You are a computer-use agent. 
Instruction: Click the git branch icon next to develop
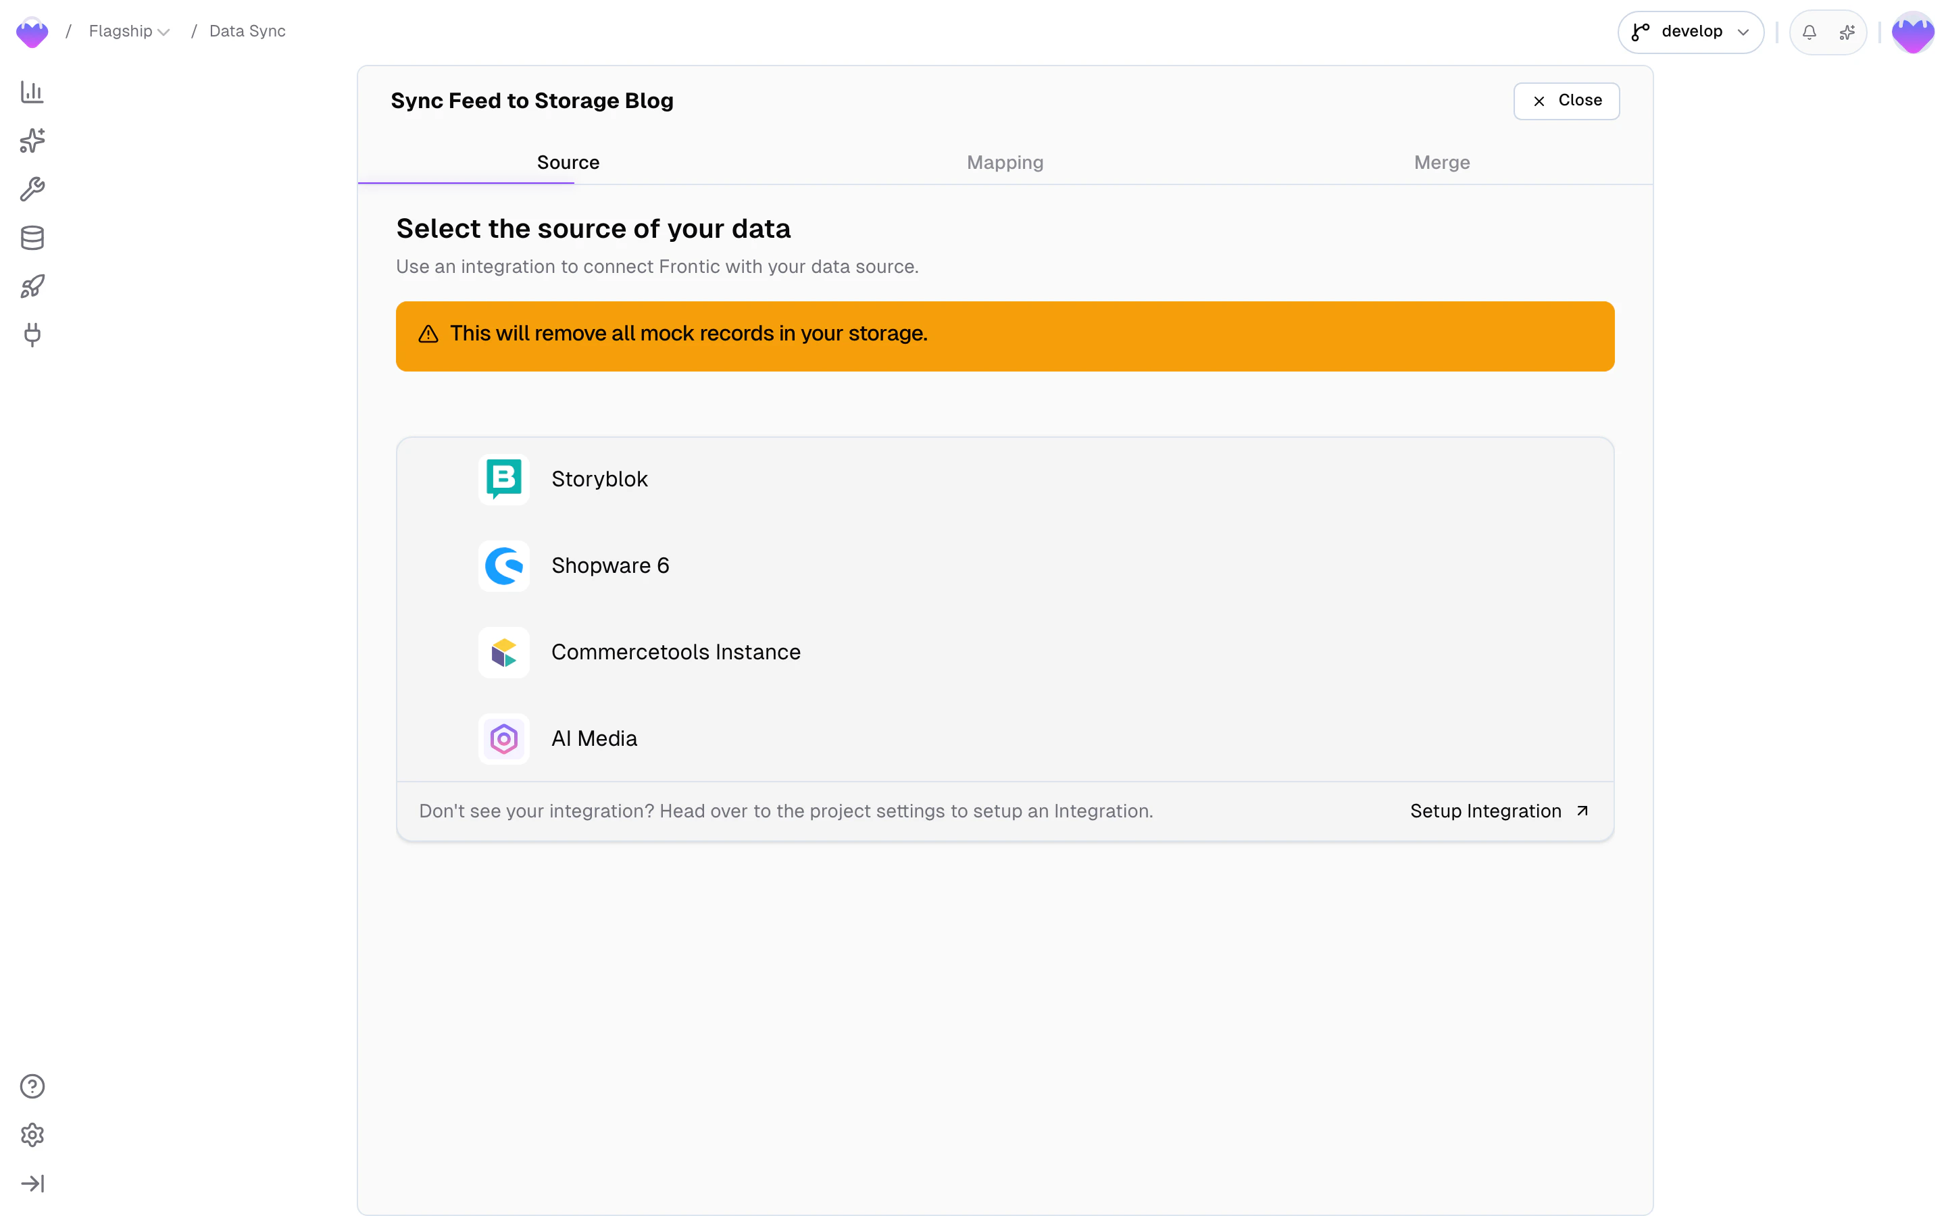coord(1641,32)
